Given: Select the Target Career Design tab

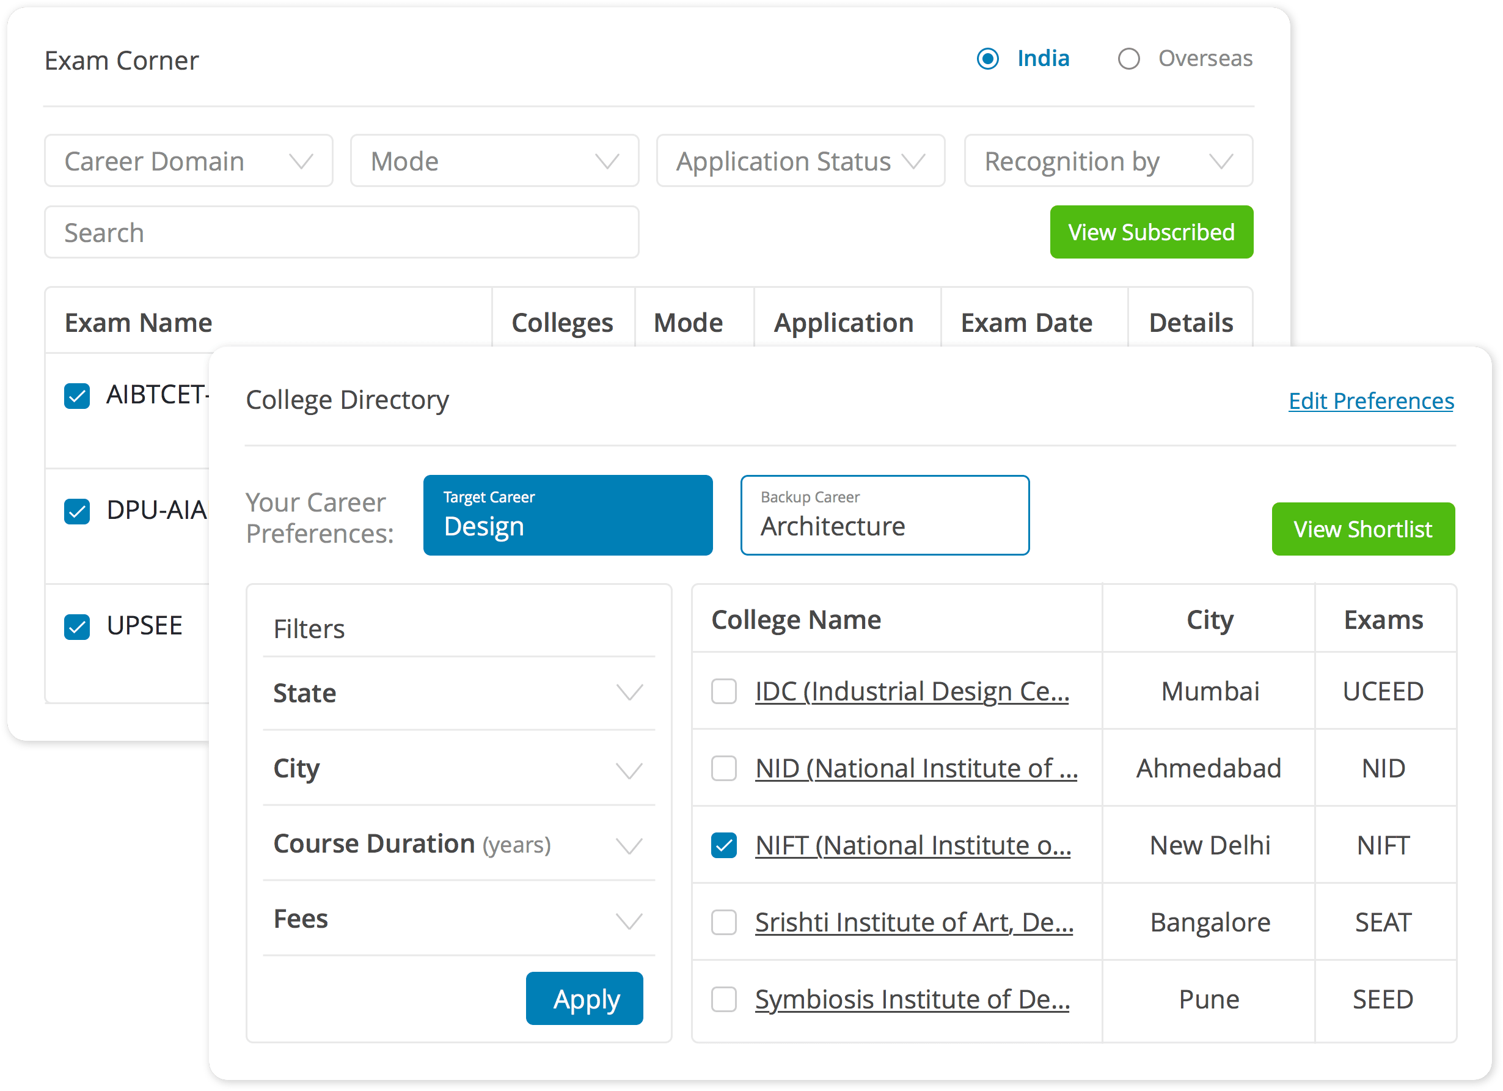Looking at the screenshot, I should 568,515.
